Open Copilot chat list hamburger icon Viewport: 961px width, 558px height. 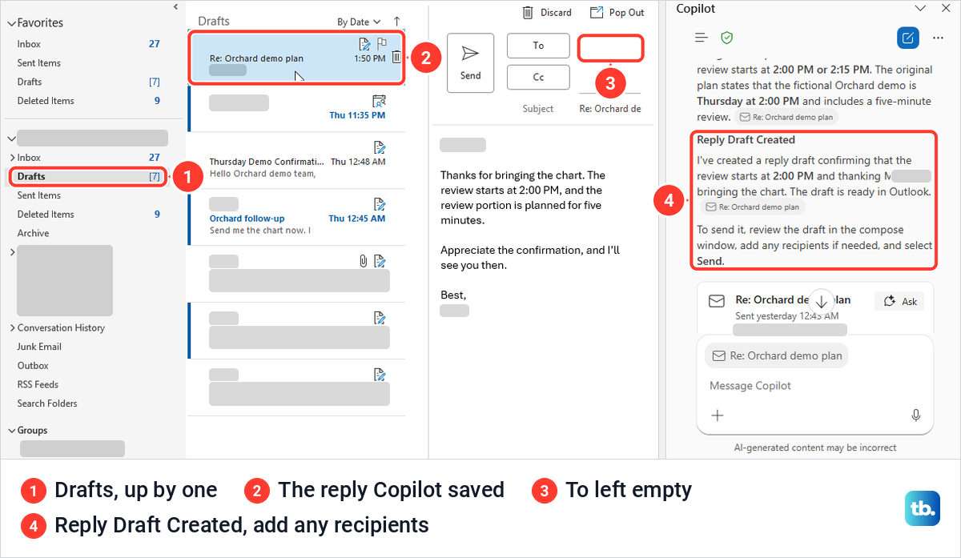tap(702, 38)
